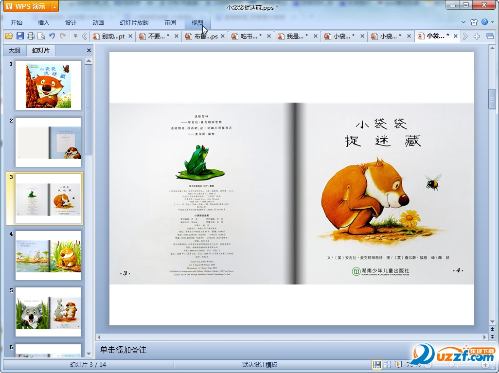Close the 我是... document tab
This screenshot has width=499, height=373.
coord(315,36)
